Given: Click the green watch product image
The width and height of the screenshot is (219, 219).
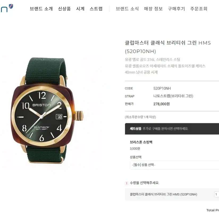Looking at the screenshot, I should [x=48, y=110].
